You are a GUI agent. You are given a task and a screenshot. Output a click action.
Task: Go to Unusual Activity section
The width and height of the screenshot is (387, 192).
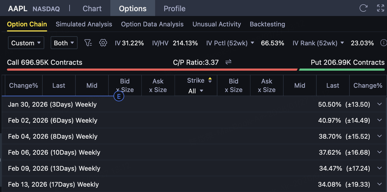point(217,24)
